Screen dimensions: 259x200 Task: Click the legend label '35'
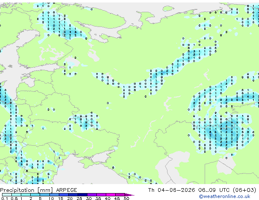point(98,198)
